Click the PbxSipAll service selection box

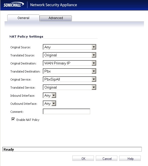pyautogui.click(x=69, y=79)
